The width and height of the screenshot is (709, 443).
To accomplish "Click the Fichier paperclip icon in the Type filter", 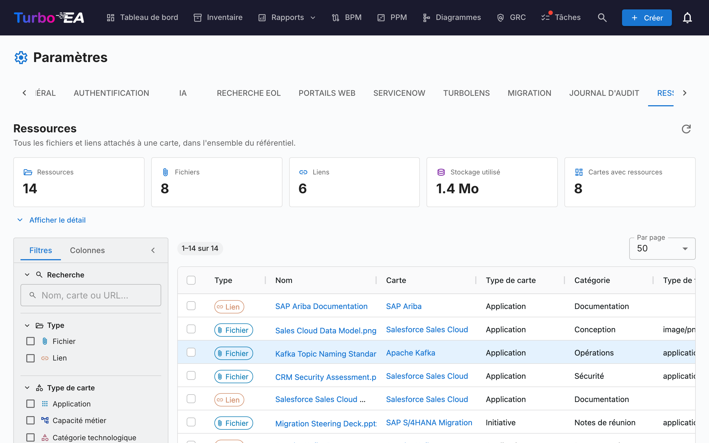I will (x=45, y=341).
